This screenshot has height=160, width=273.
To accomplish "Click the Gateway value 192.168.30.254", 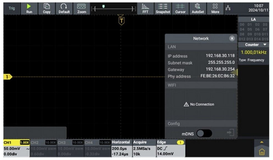I will [220, 69].
